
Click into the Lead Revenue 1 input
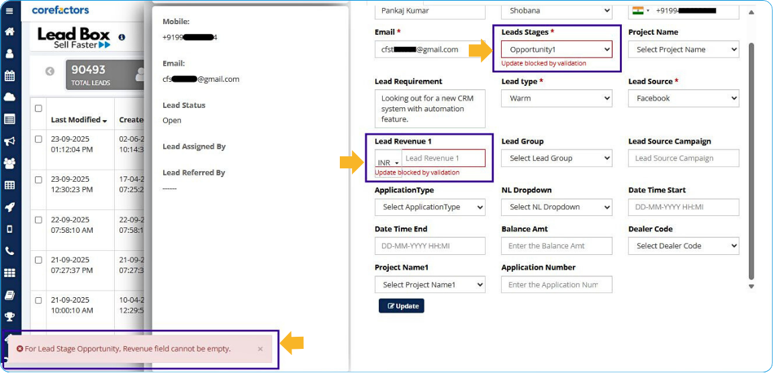(443, 158)
